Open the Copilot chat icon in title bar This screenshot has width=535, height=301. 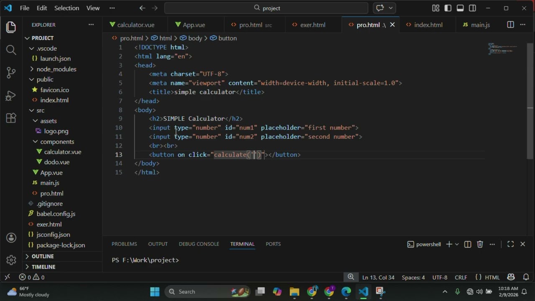pos(380,8)
